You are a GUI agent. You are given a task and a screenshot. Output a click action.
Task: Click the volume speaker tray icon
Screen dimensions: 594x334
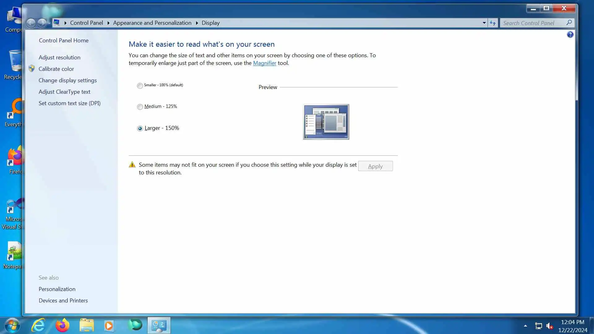549,326
